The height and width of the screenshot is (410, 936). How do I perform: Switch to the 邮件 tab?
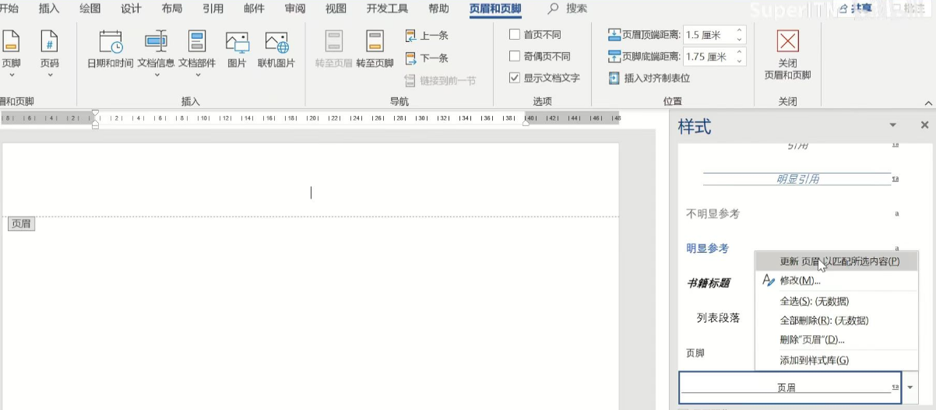click(254, 9)
